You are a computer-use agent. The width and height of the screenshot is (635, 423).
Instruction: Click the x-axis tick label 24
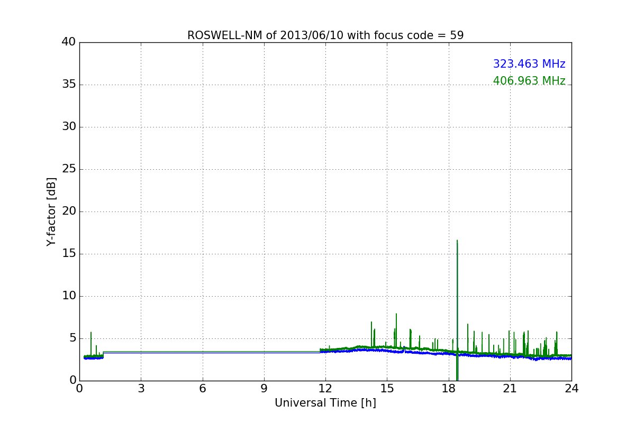571,389
